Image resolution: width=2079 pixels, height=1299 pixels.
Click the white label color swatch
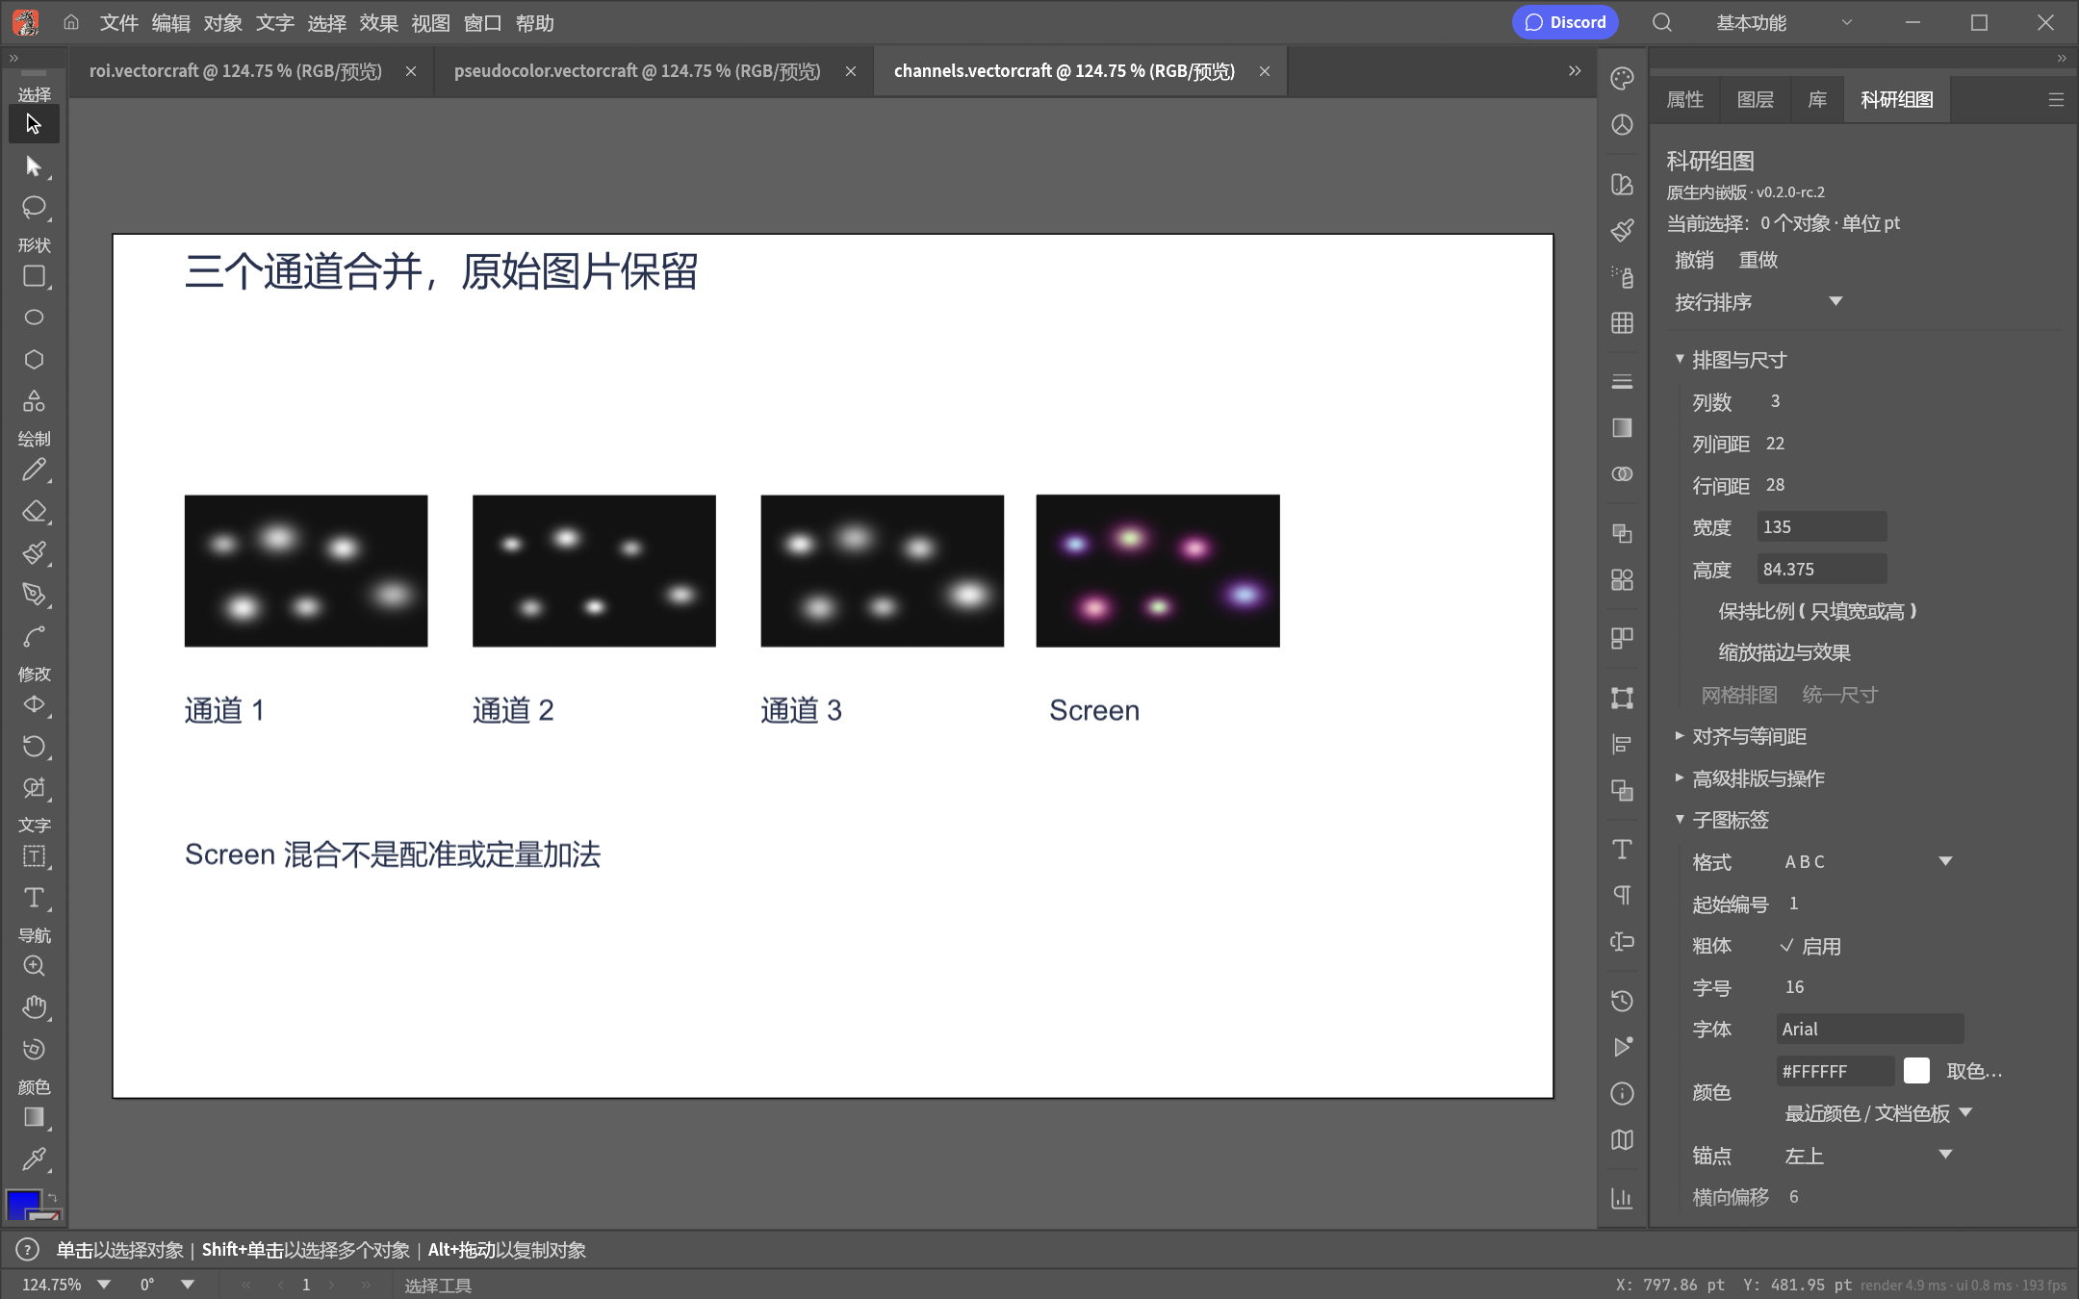[x=1916, y=1071]
